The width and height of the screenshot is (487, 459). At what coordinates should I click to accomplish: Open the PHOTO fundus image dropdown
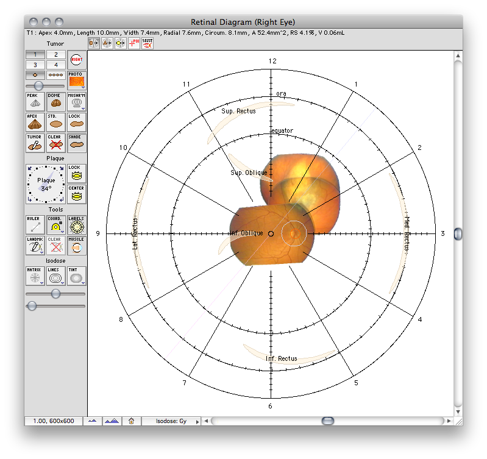pos(76,80)
